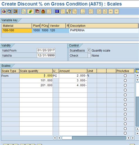Click the scales horizontal scrollbar thumb
The height and width of the screenshot is (145, 139).
tap(67, 138)
